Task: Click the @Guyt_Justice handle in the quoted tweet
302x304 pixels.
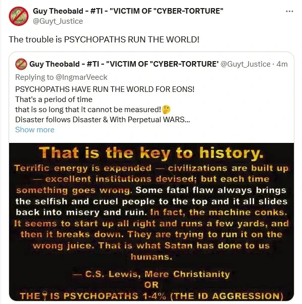Action: [x=245, y=64]
